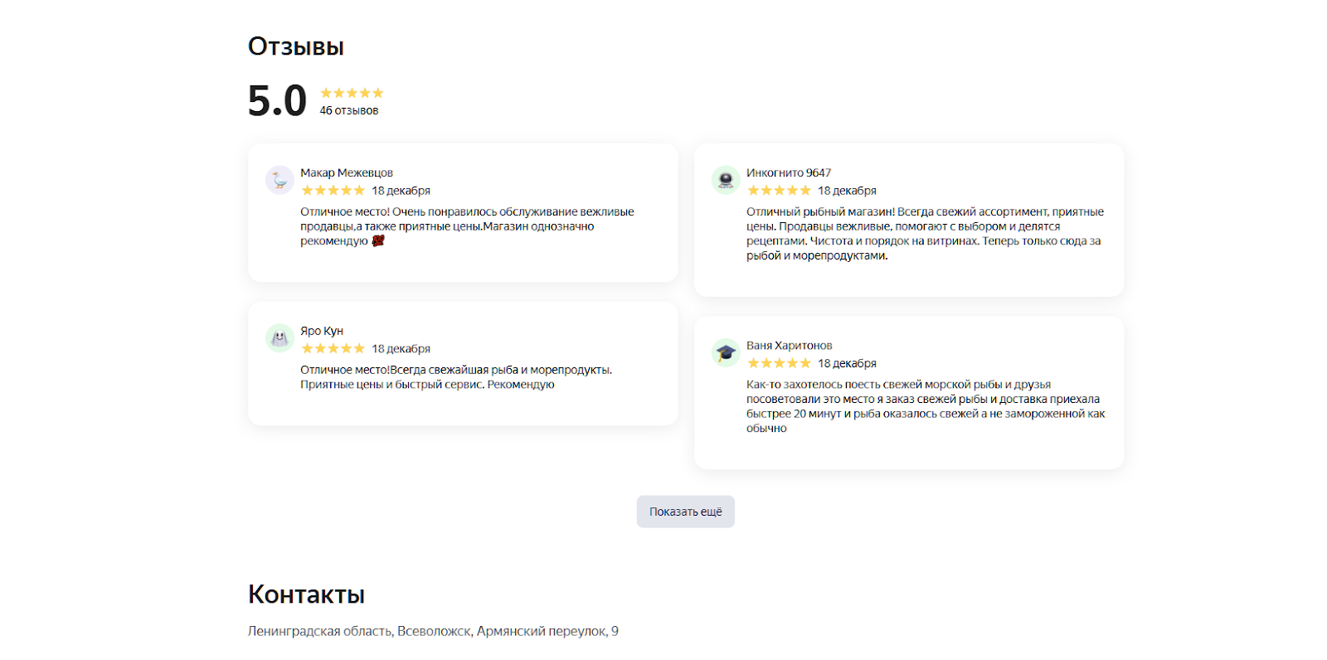1327x660 pixels.
Task: Open reviewer name Яро Кун
Action: [x=322, y=331]
